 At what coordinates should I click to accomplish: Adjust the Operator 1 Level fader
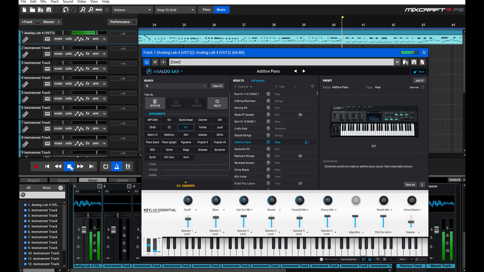(x=188, y=219)
